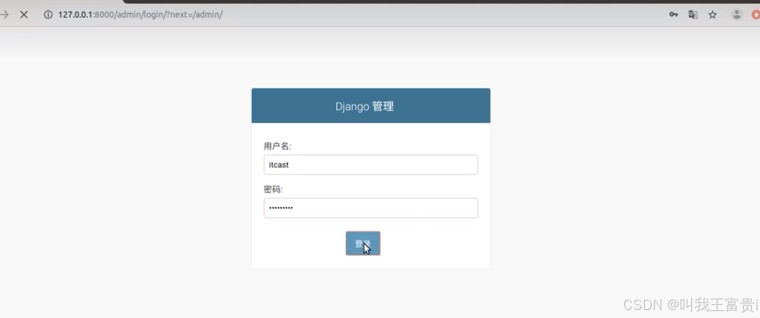Focus the password field
Screen dimensions: 760x318
point(371,208)
